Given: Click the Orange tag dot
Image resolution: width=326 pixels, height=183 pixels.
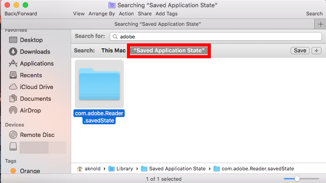Looking at the screenshot, I should [x=13, y=171].
